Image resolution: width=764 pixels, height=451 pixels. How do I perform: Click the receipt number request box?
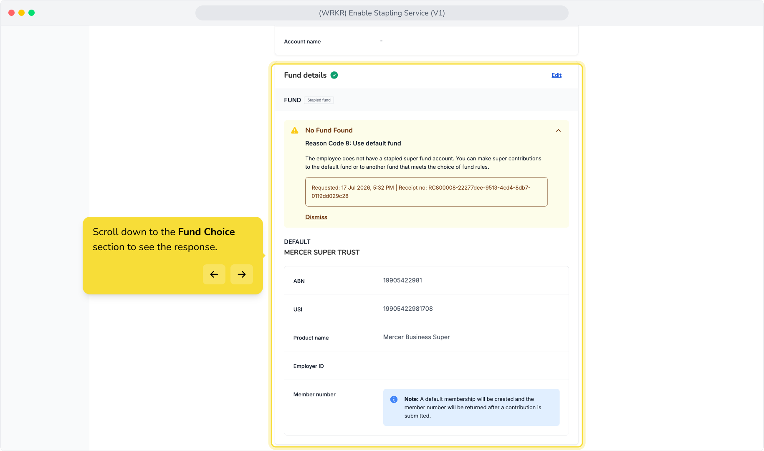click(426, 192)
